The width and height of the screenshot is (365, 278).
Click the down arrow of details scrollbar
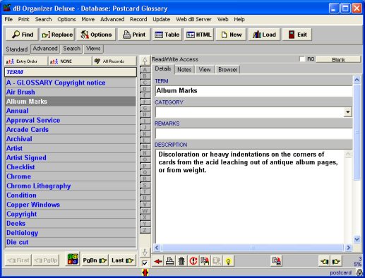click(357, 239)
